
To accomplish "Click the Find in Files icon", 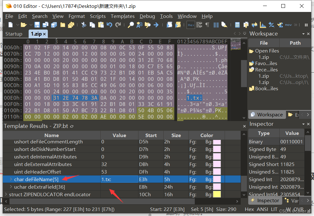I will [x=148, y=25].
